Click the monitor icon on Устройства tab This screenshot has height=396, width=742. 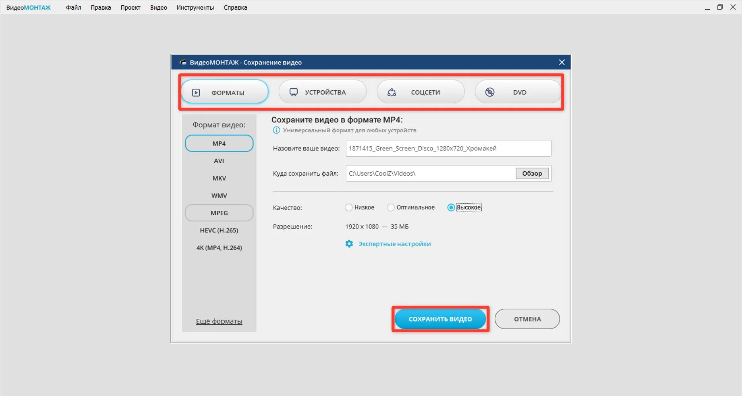point(294,92)
